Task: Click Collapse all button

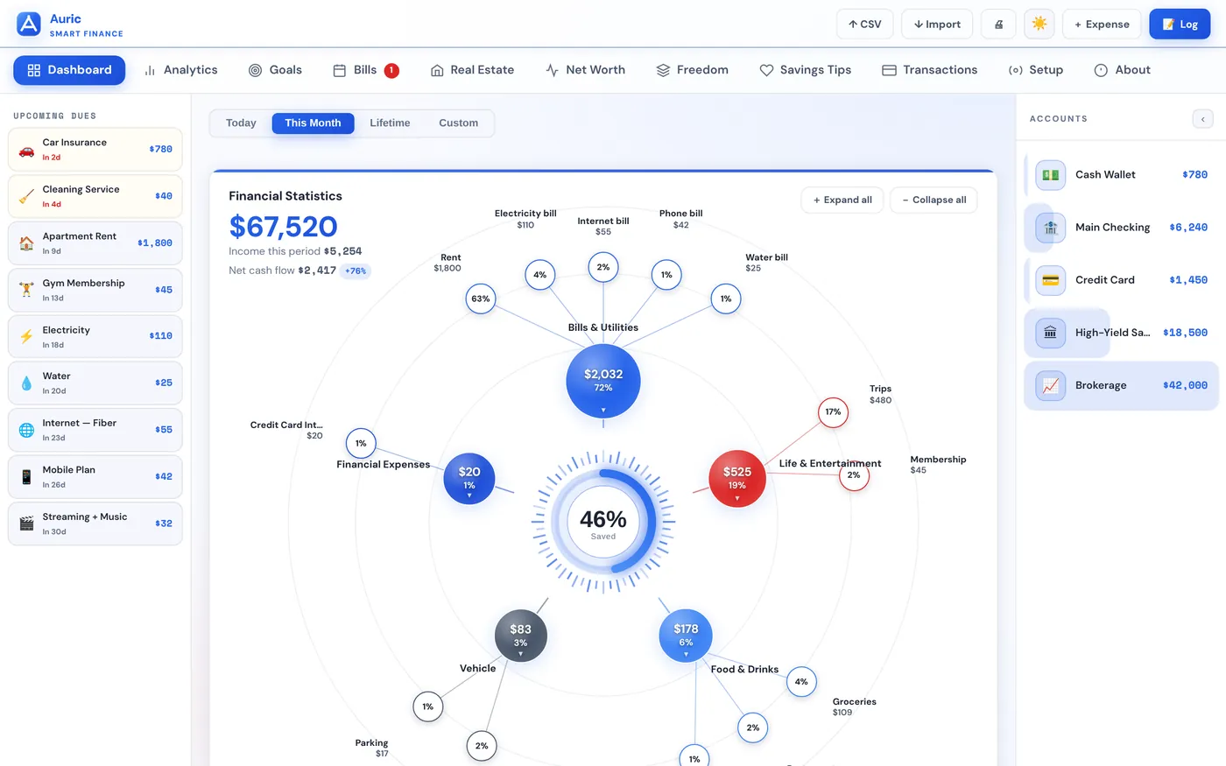Action: point(934,200)
